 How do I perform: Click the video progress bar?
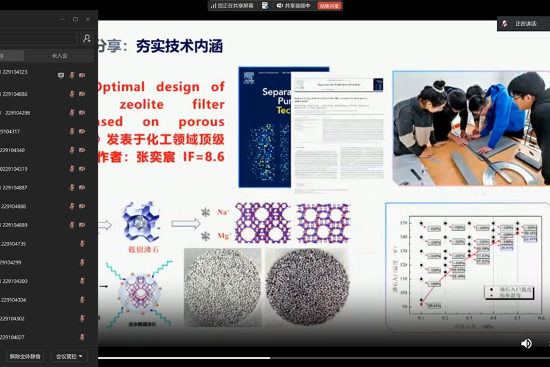tap(275, 358)
